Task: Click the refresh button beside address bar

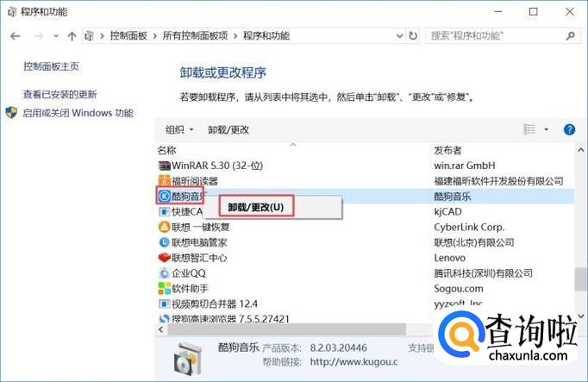Action: [414, 36]
